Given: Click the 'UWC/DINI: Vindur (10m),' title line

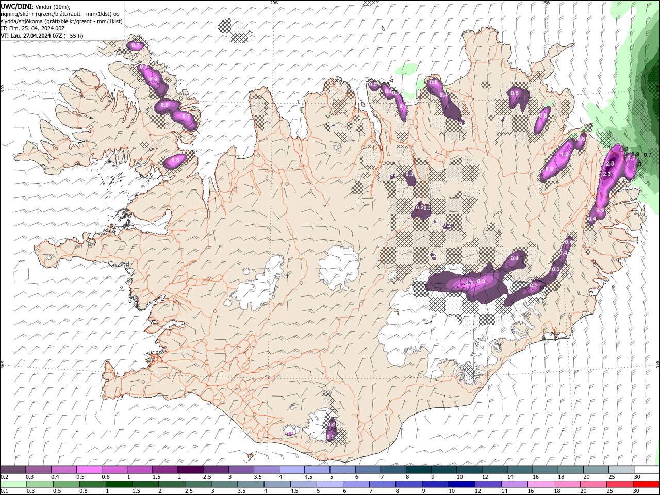Looking at the screenshot, I should point(36,6).
